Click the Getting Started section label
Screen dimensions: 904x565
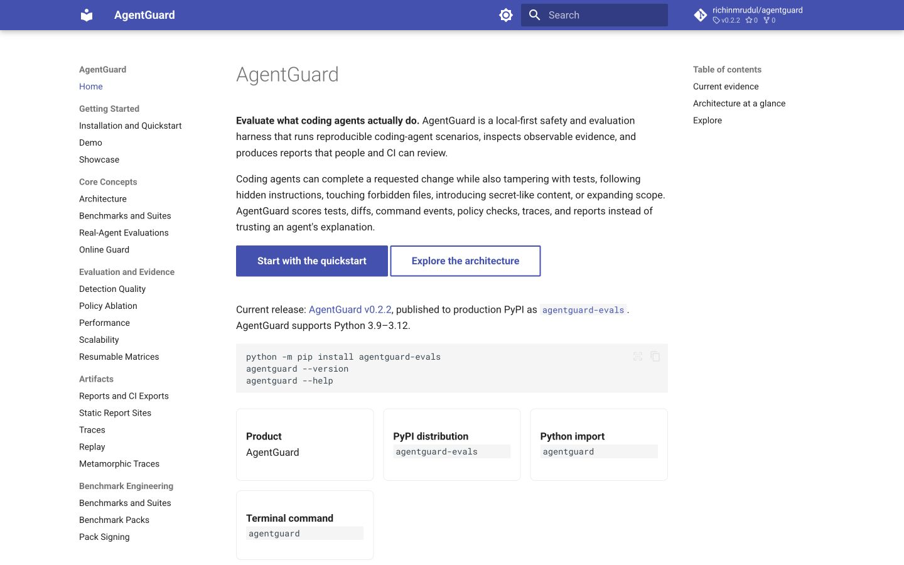(x=109, y=109)
